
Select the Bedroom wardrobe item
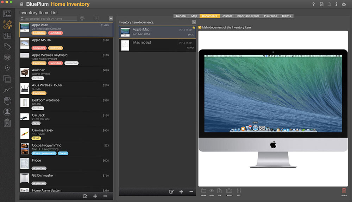point(66,104)
